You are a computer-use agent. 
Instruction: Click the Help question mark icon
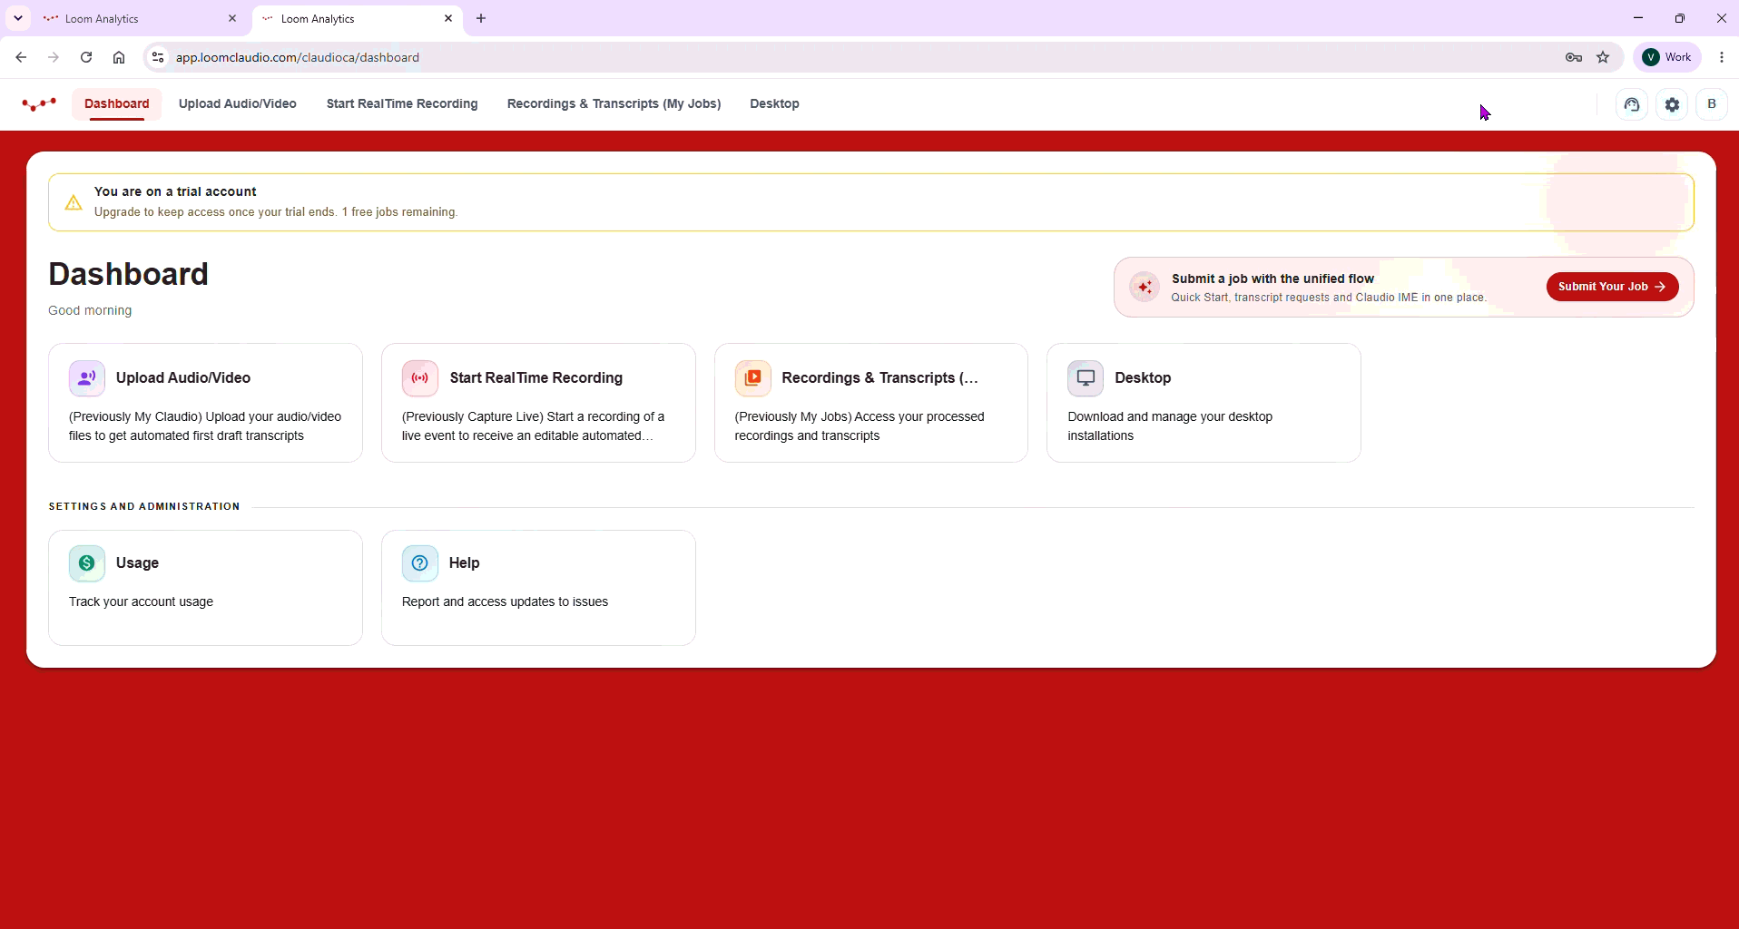point(420,563)
